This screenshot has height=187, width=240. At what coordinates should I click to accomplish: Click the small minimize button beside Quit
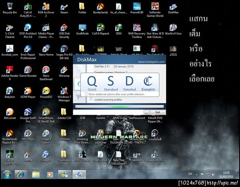click(x=146, y=112)
